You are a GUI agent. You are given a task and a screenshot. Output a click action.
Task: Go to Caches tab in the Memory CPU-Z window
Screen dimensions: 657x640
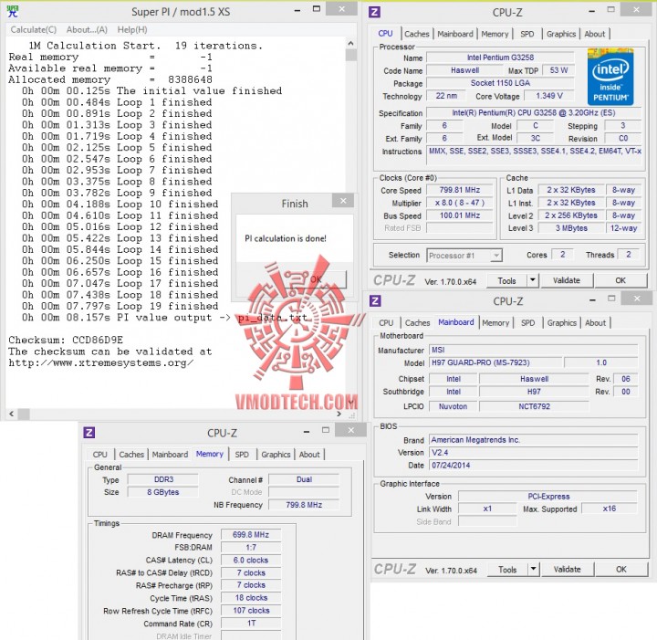click(x=131, y=455)
